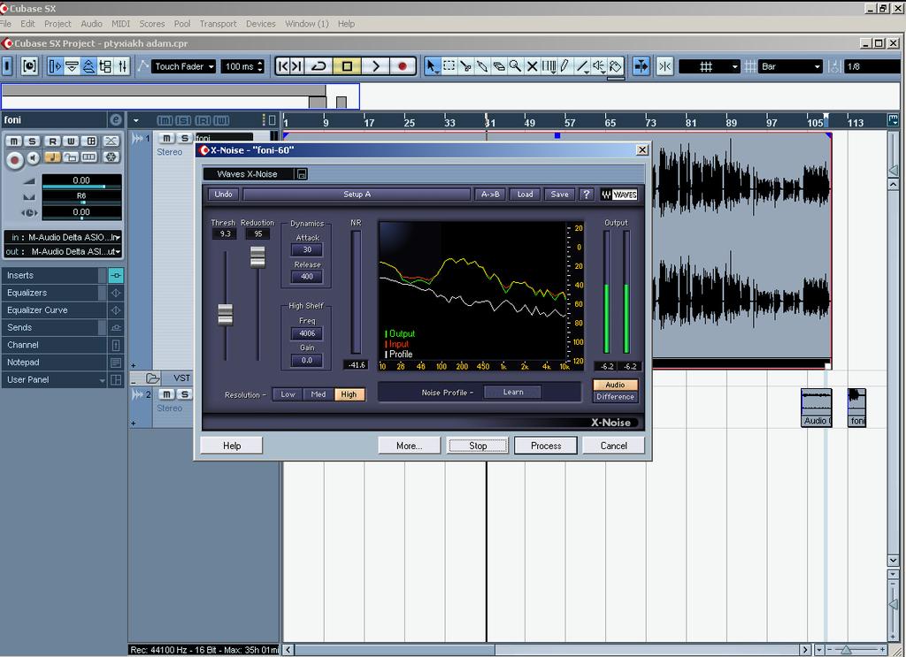Screen dimensions: 906x657
Task: Go to next marker in transport
Action: tap(296, 66)
